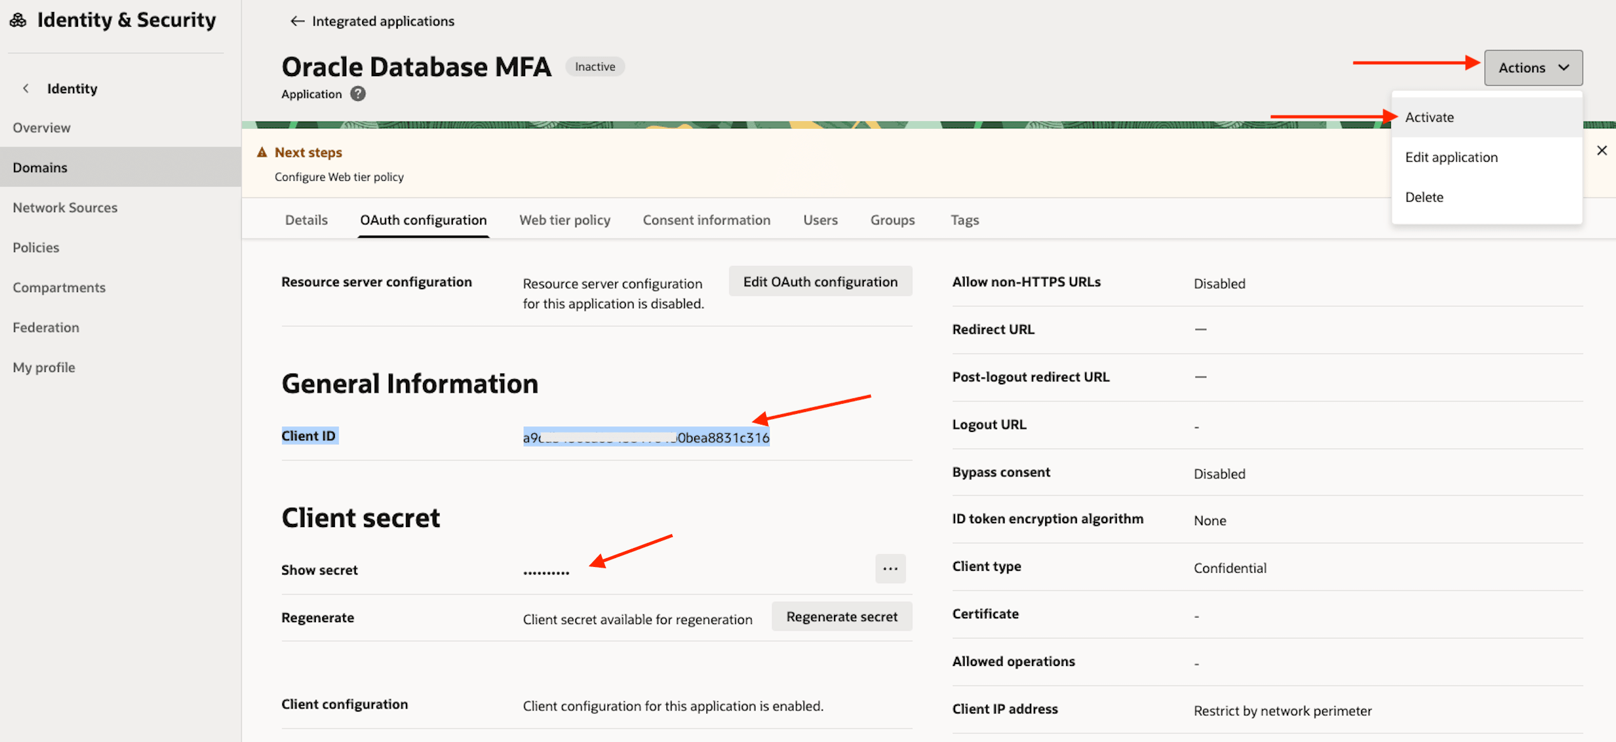Click the back arrow to Integrated applications

tap(297, 21)
